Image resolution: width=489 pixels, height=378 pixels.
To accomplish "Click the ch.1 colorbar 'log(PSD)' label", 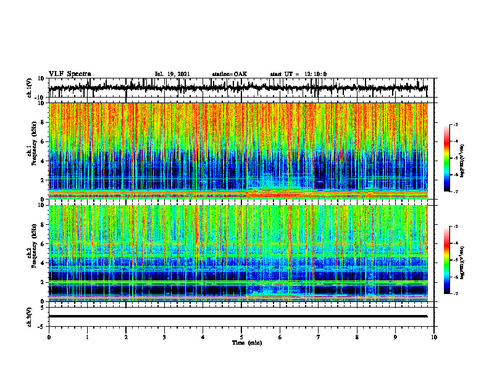I will click(462, 161).
